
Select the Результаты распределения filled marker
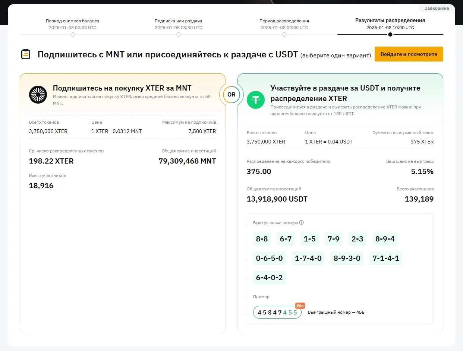click(390, 34)
